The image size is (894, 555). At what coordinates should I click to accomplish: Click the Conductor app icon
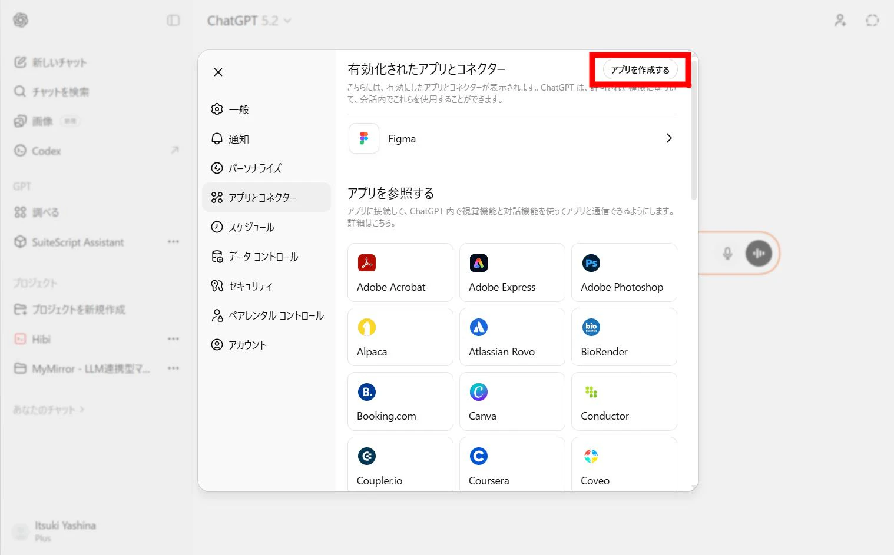pyautogui.click(x=591, y=392)
